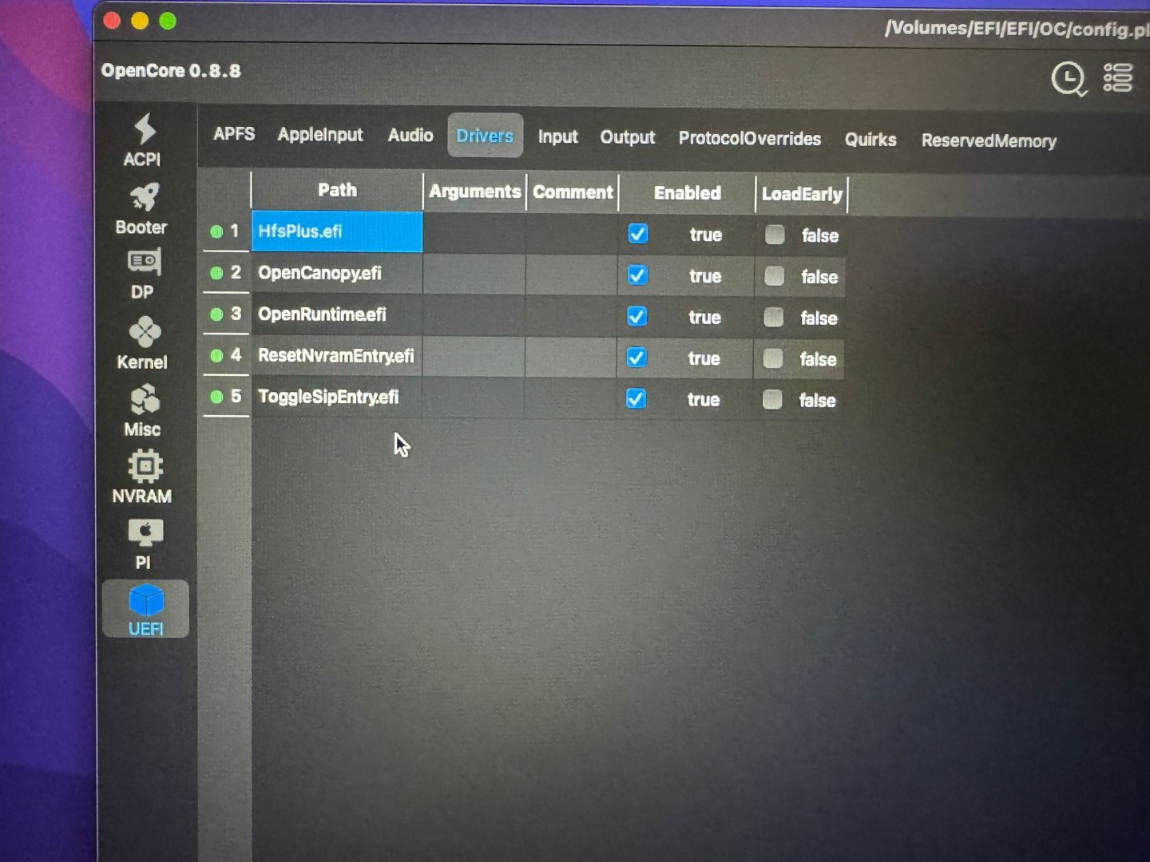The width and height of the screenshot is (1150, 862).
Task: Click the Arguments cell for OpenCanopy.efi
Action: (474, 275)
